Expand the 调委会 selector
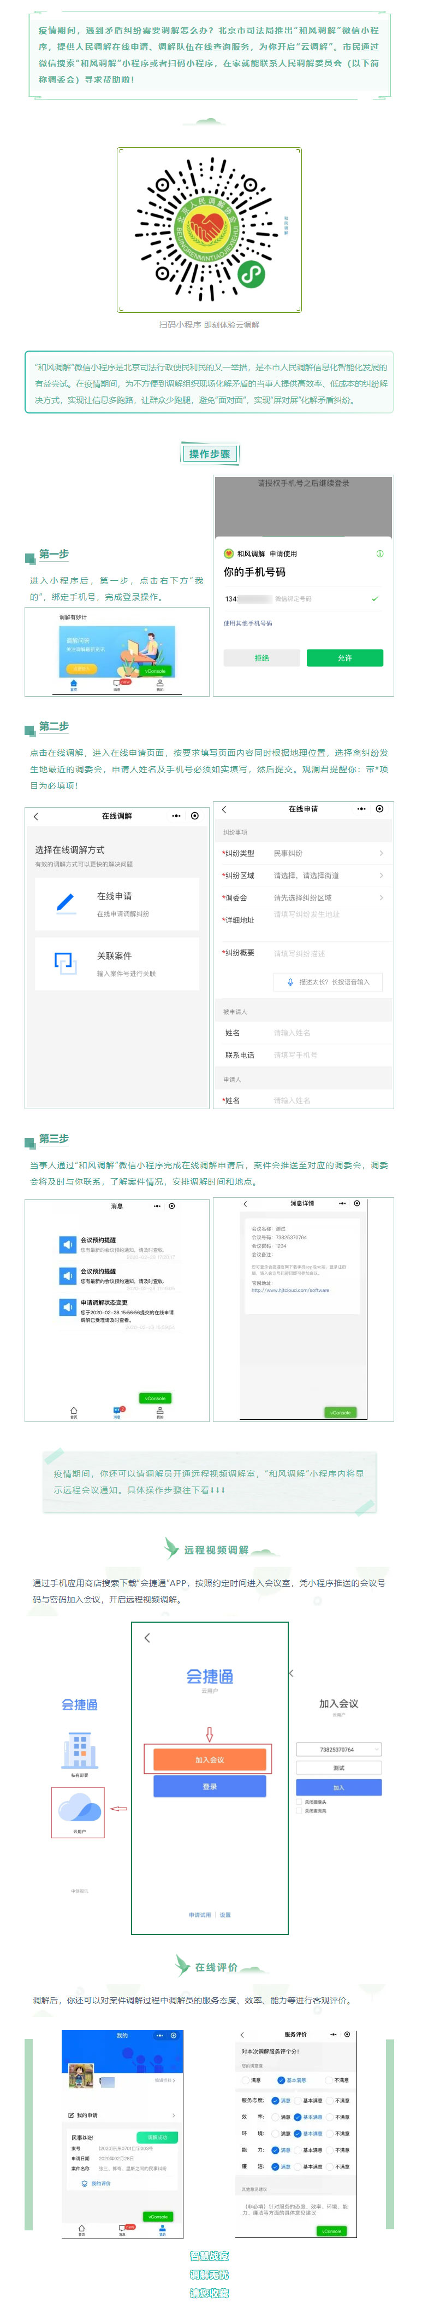This screenshot has width=422, height=2308. [303, 897]
